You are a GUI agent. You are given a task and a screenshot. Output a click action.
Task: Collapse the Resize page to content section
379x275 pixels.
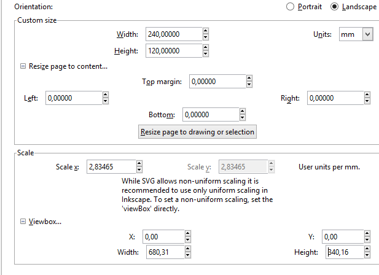tap(23, 66)
